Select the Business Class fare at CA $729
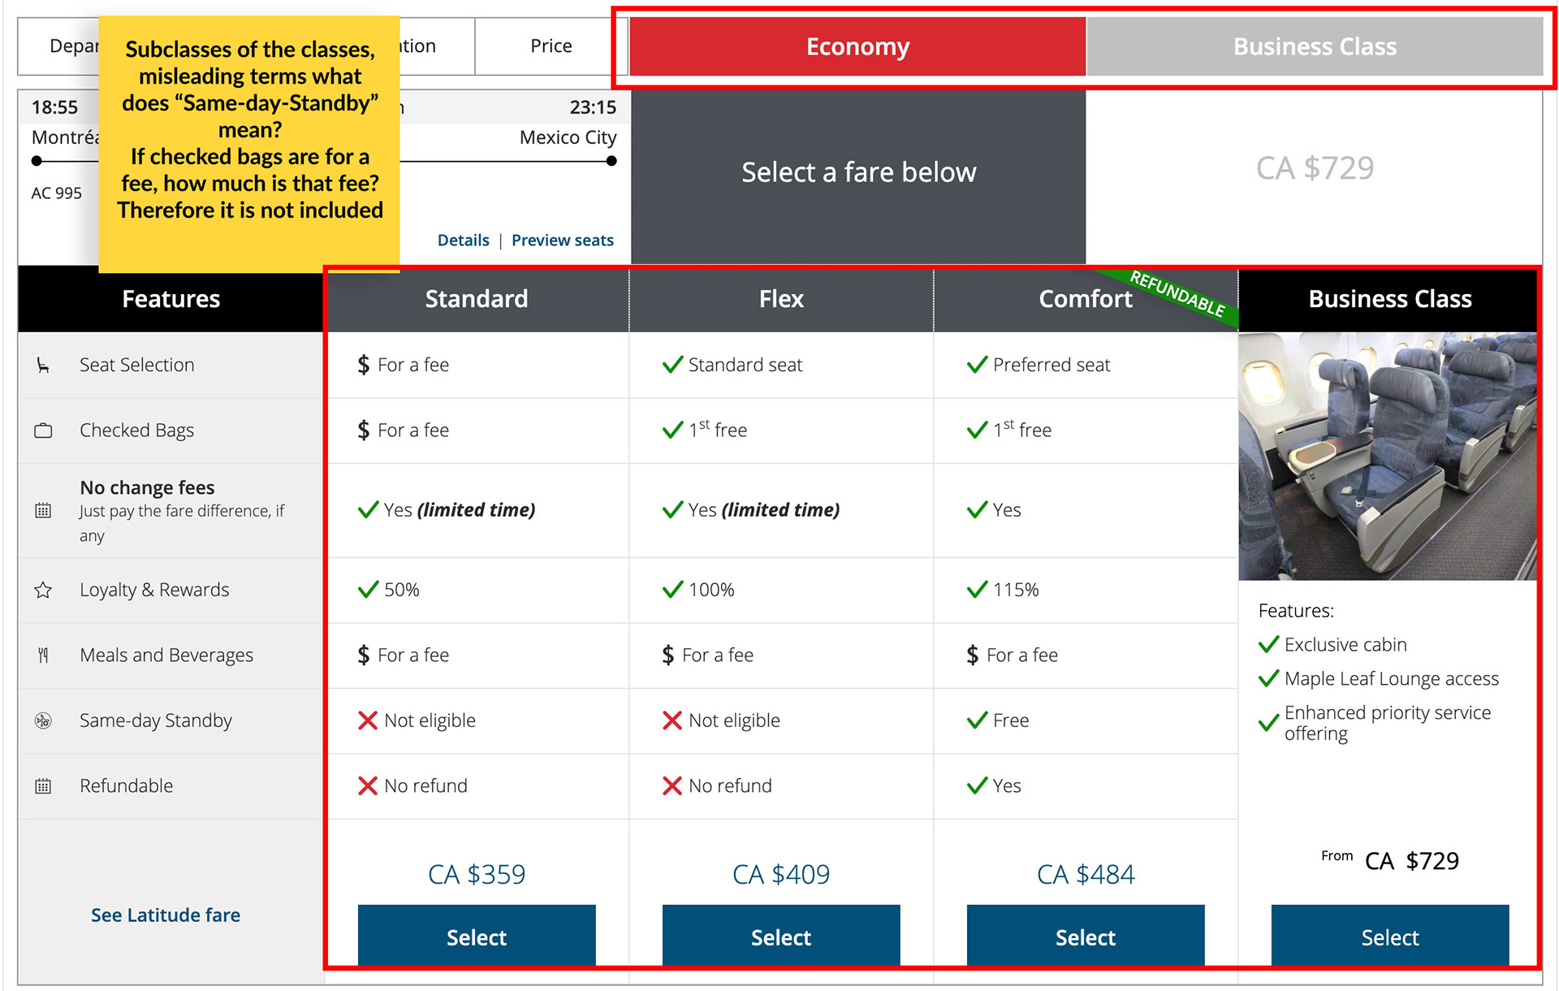 [x=1389, y=937]
